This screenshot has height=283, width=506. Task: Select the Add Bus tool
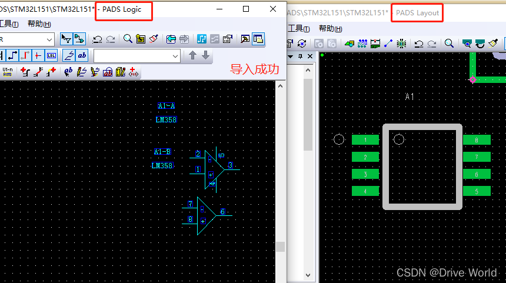coord(25,55)
